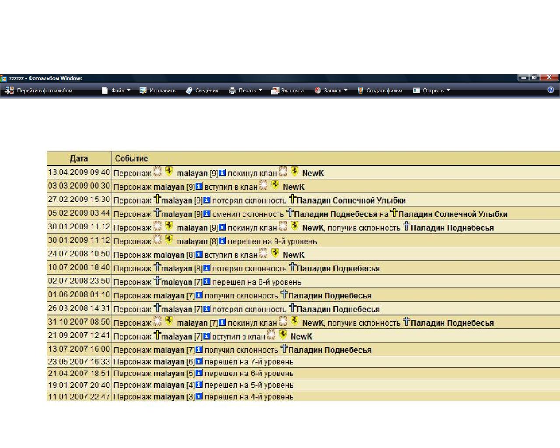Click info icon in the 26.03.2008 14:31 row
The height and width of the screenshot is (448, 560).
tap(207, 308)
